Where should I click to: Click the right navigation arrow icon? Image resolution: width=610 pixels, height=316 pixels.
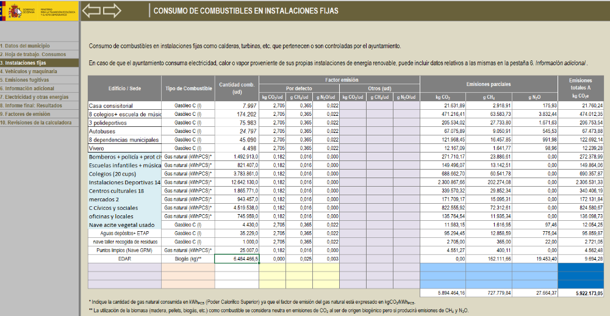pyautogui.click(x=112, y=11)
